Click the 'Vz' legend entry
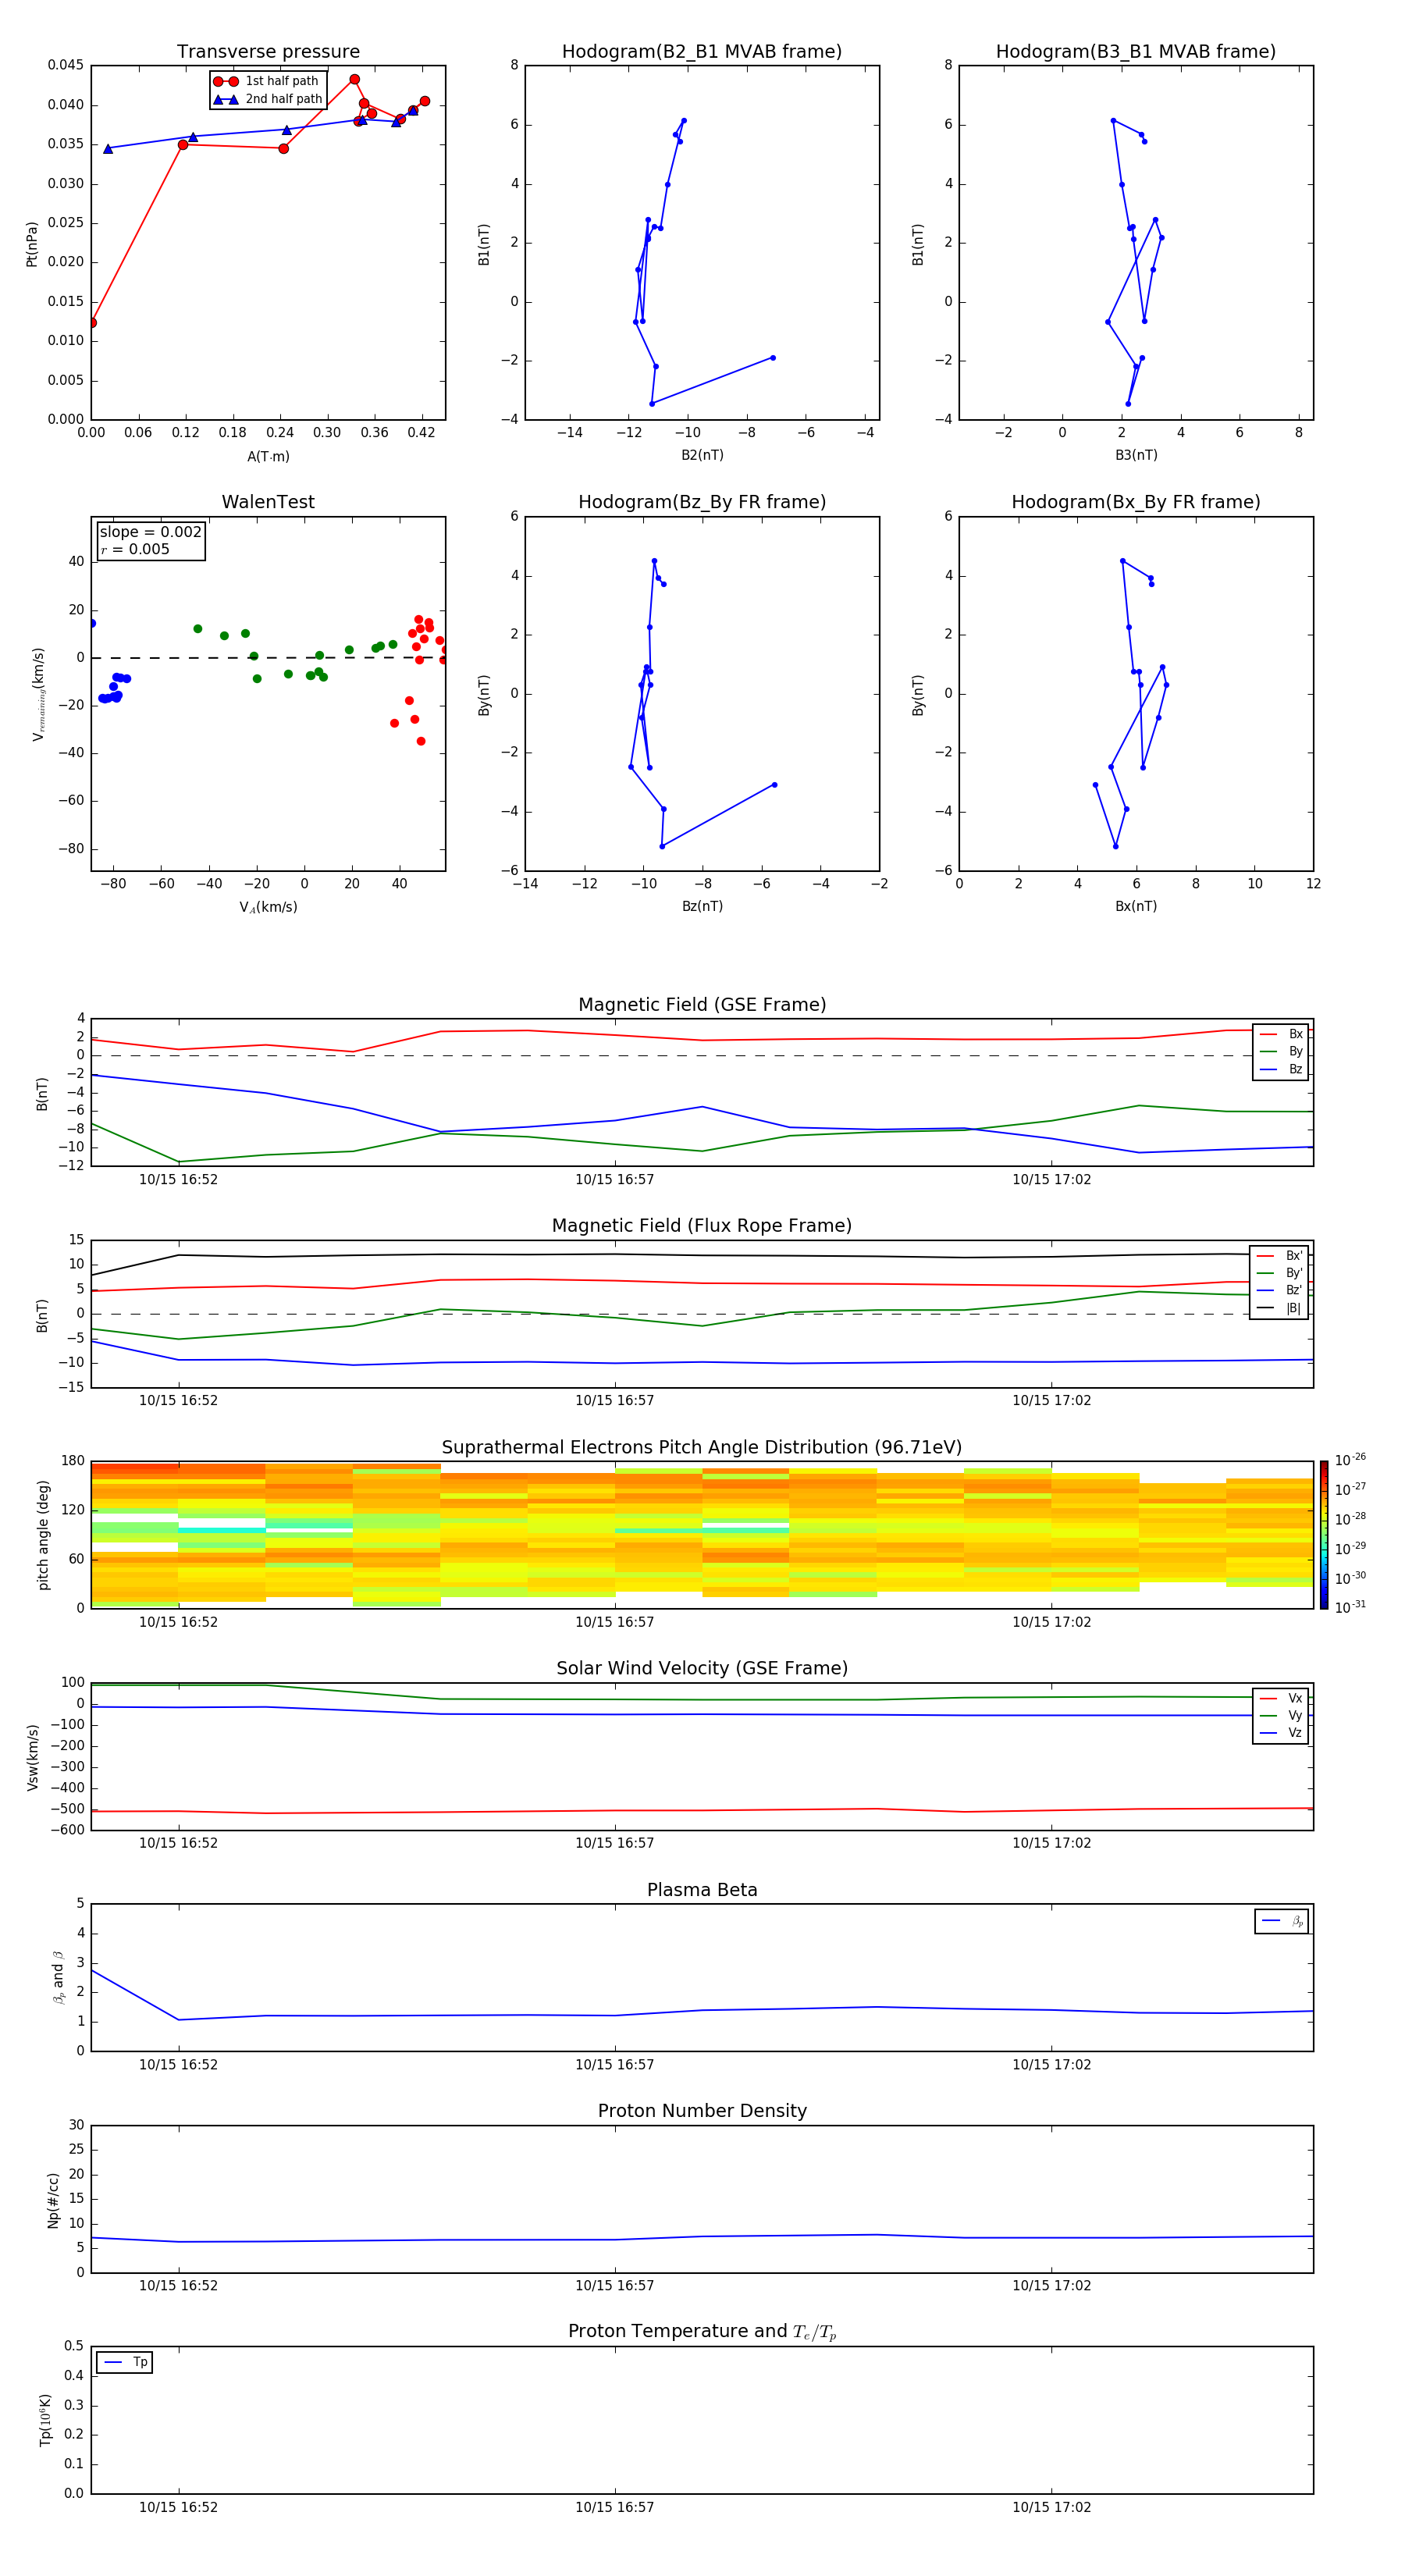 tap(1282, 1733)
